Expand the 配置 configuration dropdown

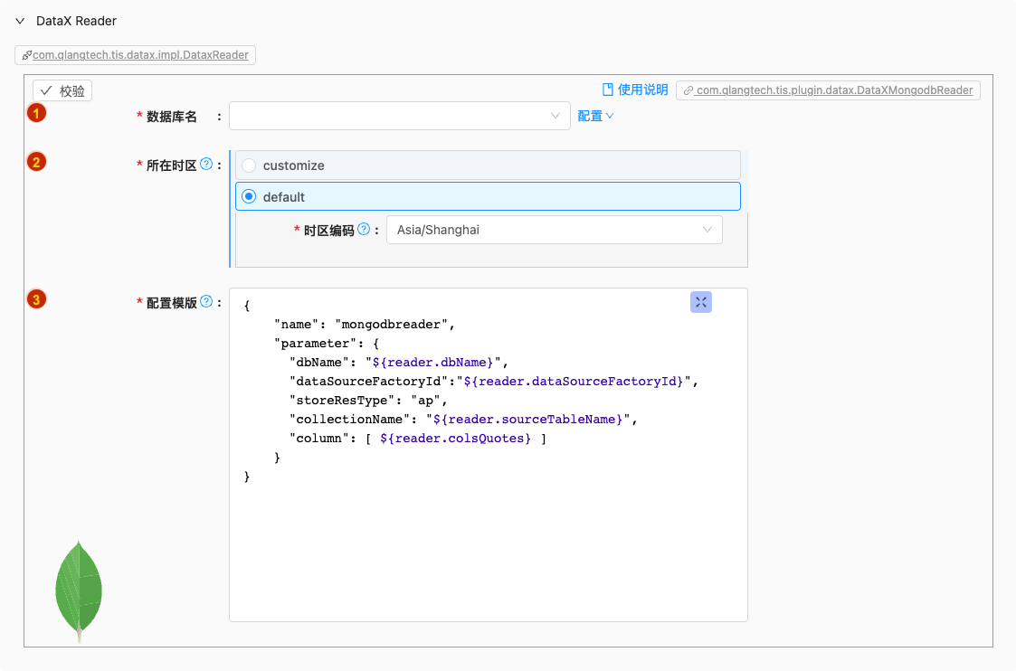point(595,116)
